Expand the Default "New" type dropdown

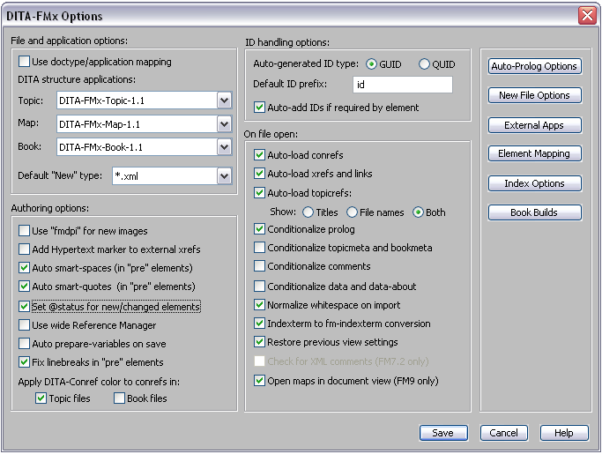(x=224, y=176)
